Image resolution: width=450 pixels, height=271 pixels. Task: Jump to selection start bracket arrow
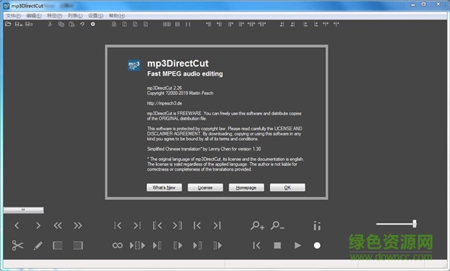(157, 226)
